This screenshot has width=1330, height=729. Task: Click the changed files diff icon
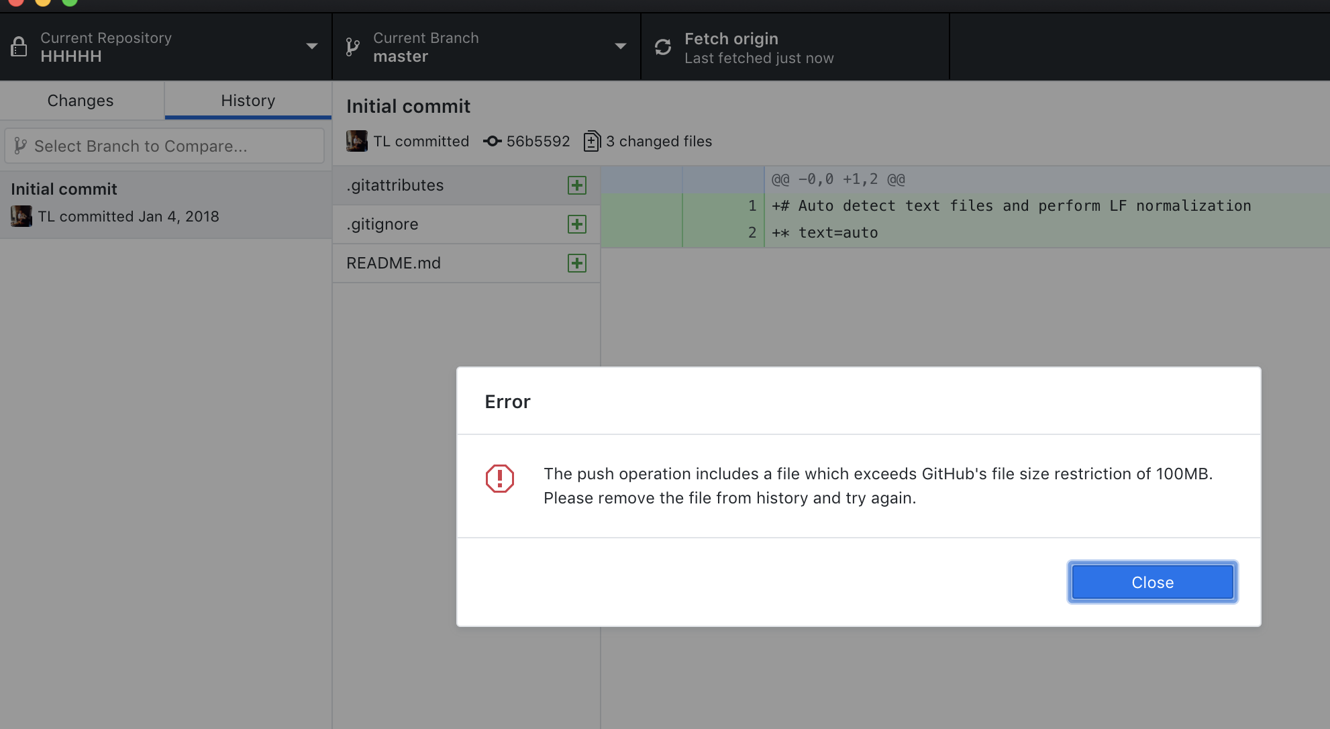pyautogui.click(x=592, y=141)
